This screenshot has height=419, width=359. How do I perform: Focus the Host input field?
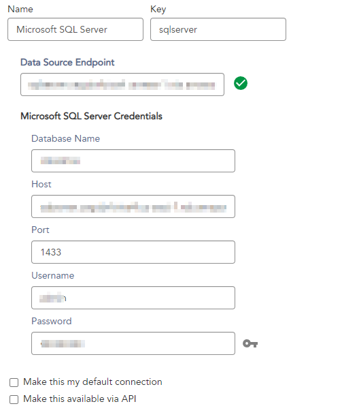133,206
